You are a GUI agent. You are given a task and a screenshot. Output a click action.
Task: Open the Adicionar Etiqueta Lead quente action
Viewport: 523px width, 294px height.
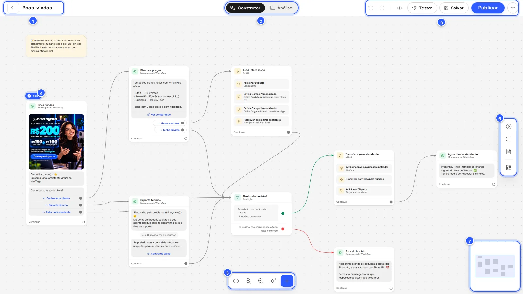(x=261, y=84)
